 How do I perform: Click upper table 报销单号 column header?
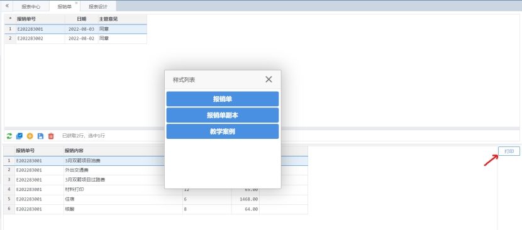(x=40, y=19)
